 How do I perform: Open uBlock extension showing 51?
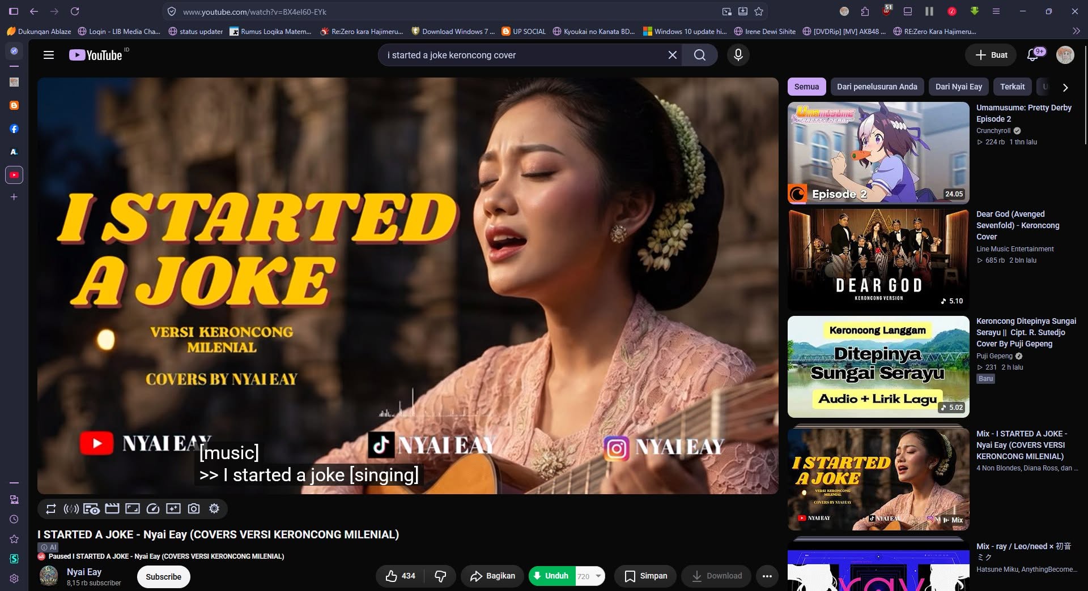(x=887, y=11)
